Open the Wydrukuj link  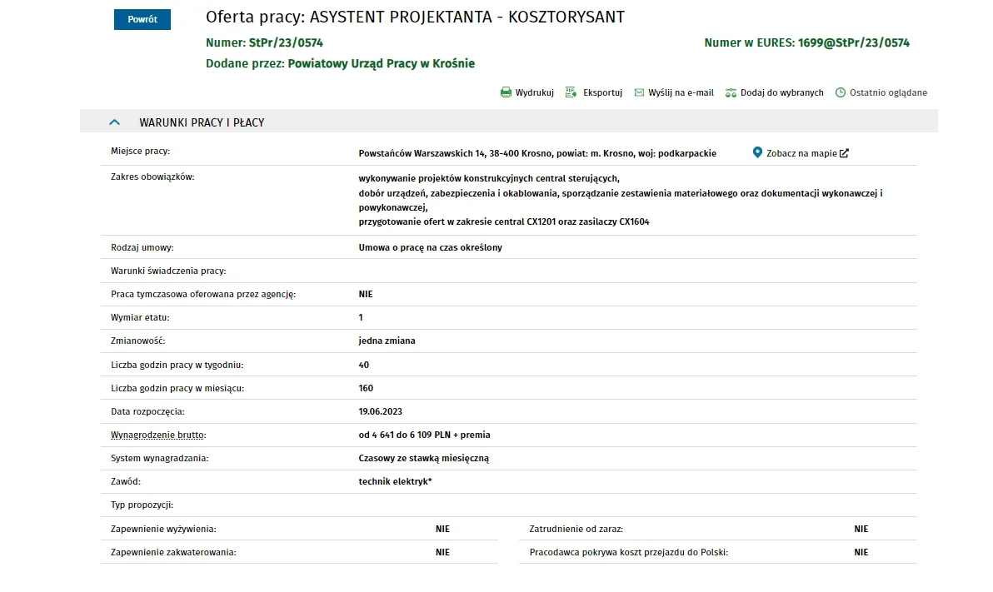coord(534,92)
